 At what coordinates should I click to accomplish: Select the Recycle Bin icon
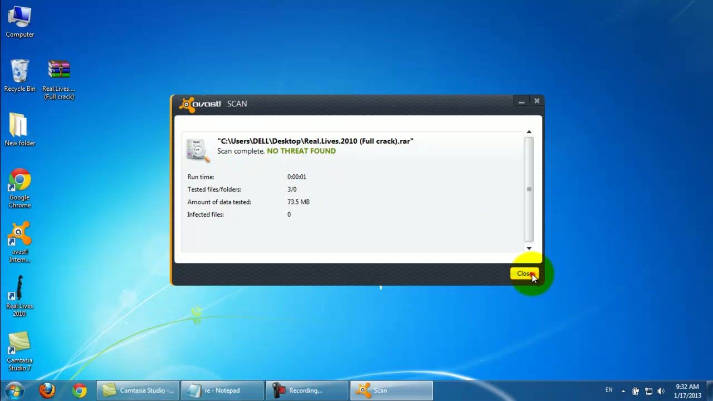[x=19, y=76]
